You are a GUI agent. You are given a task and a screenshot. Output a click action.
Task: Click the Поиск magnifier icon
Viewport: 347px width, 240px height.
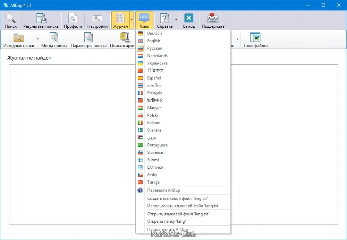click(x=11, y=18)
